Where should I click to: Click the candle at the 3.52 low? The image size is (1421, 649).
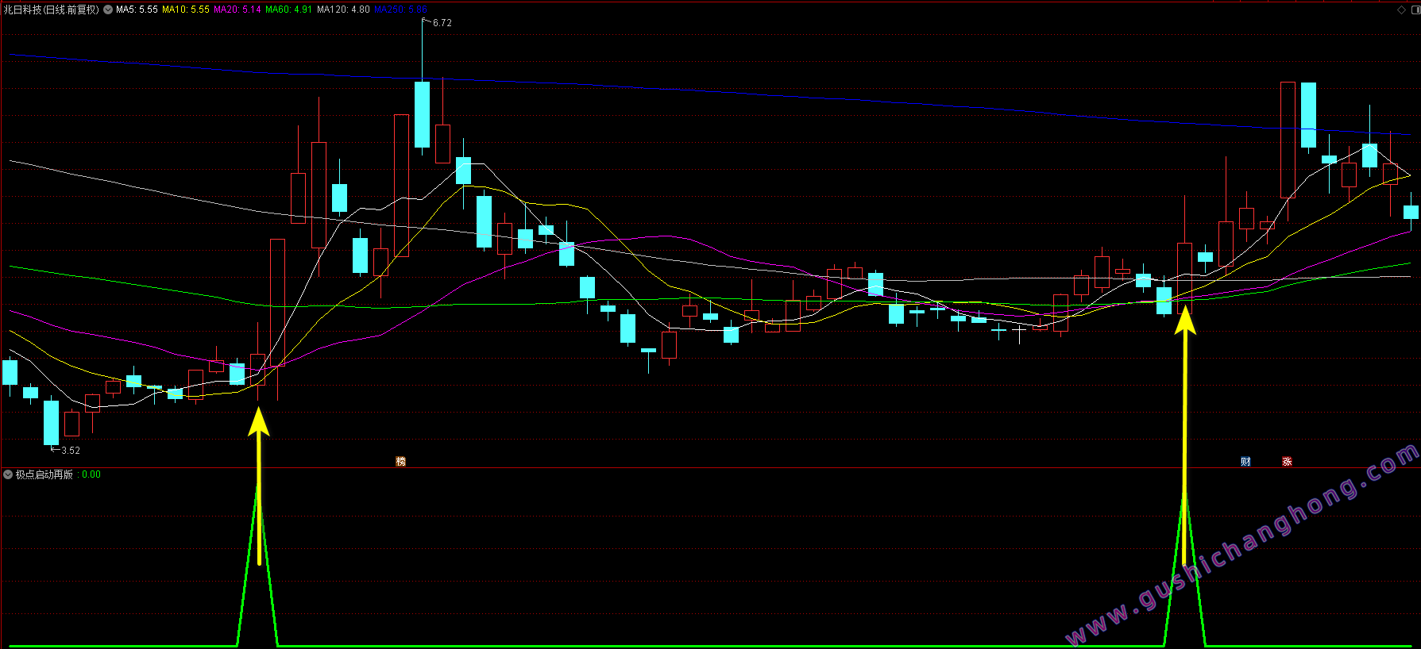pos(51,422)
